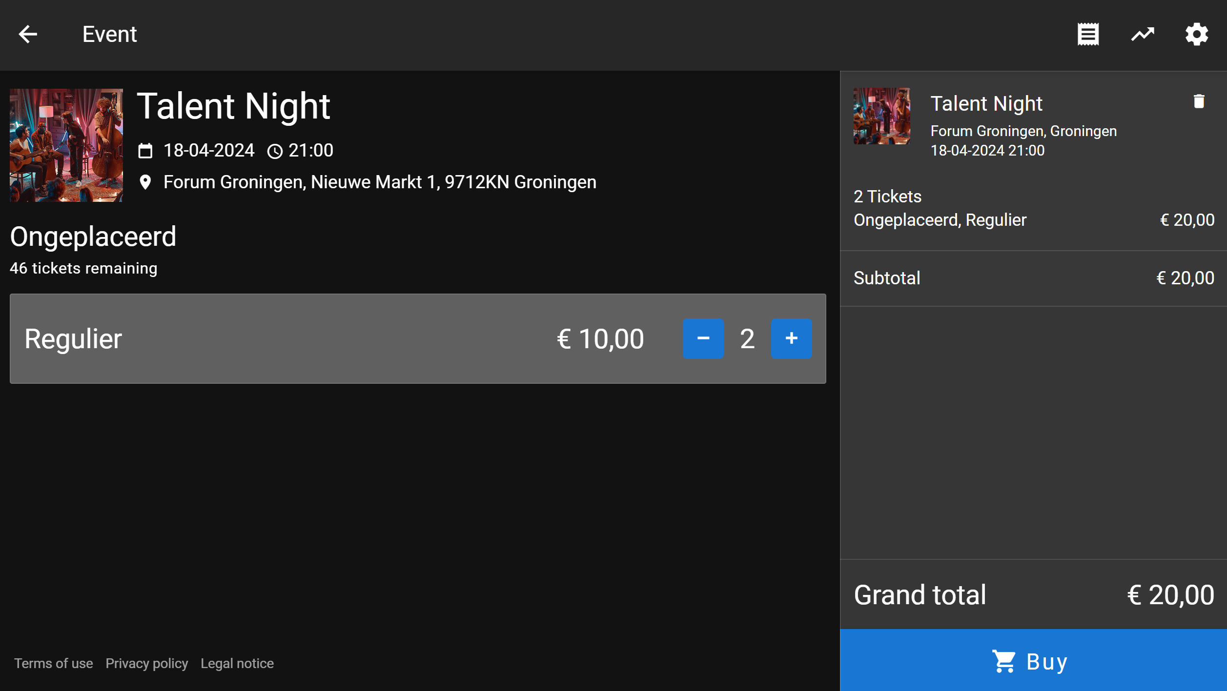Click the calendar icon next to 18-04-2024

point(145,151)
